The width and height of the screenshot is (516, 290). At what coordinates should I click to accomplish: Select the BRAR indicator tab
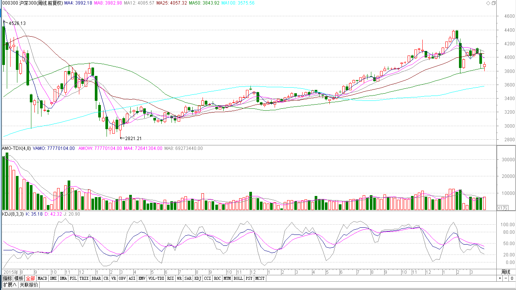pos(96,278)
